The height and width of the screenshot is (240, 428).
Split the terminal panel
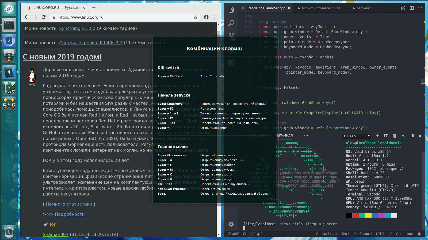tap(386, 136)
